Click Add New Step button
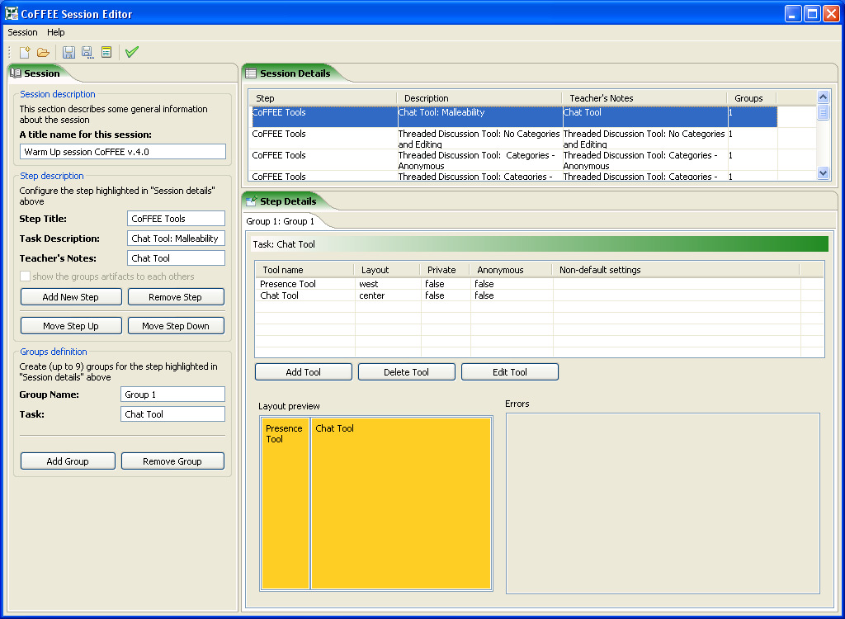845x619 pixels. [x=71, y=296]
